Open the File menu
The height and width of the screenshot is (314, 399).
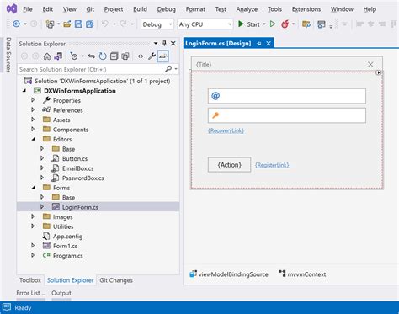pos(28,9)
